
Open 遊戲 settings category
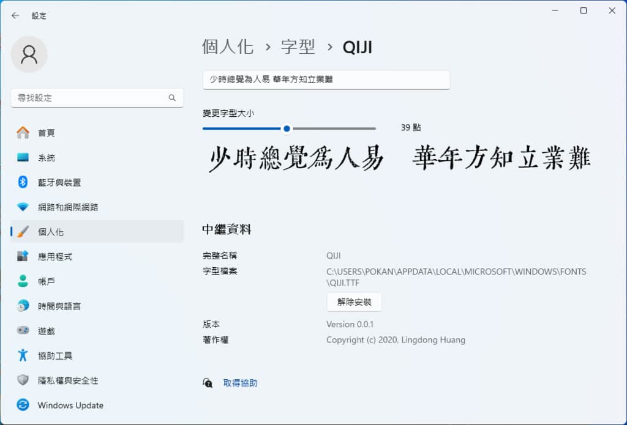[97, 331]
